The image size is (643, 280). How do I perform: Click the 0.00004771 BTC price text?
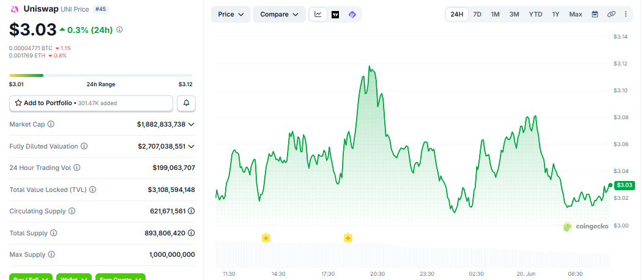coord(31,48)
